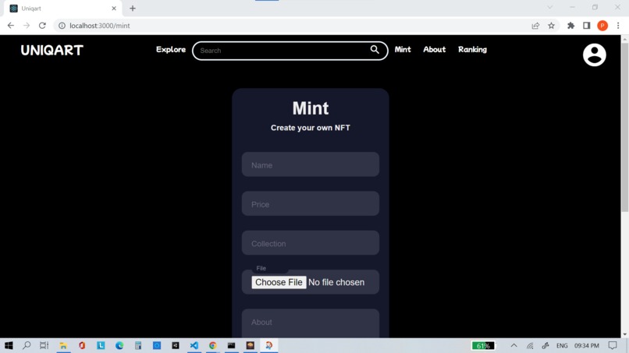This screenshot has height=353, width=629.
Task: Click the 09:34 PM clock
Action: (x=587, y=345)
